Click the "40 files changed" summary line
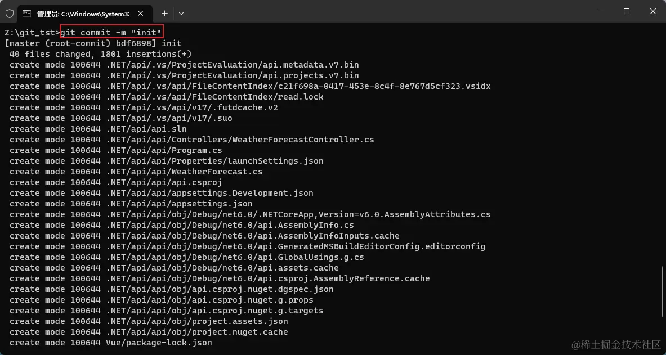 point(100,54)
